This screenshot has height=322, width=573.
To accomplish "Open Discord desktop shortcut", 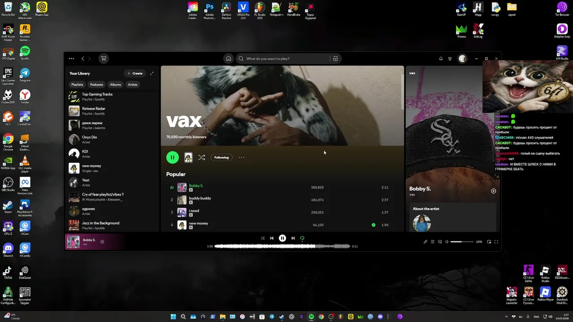I will [8, 250].
